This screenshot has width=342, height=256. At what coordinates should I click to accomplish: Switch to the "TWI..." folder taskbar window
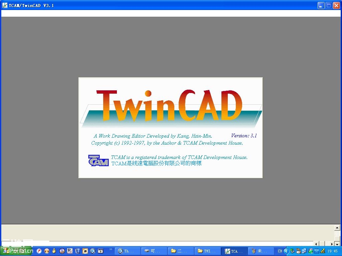point(207,251)
